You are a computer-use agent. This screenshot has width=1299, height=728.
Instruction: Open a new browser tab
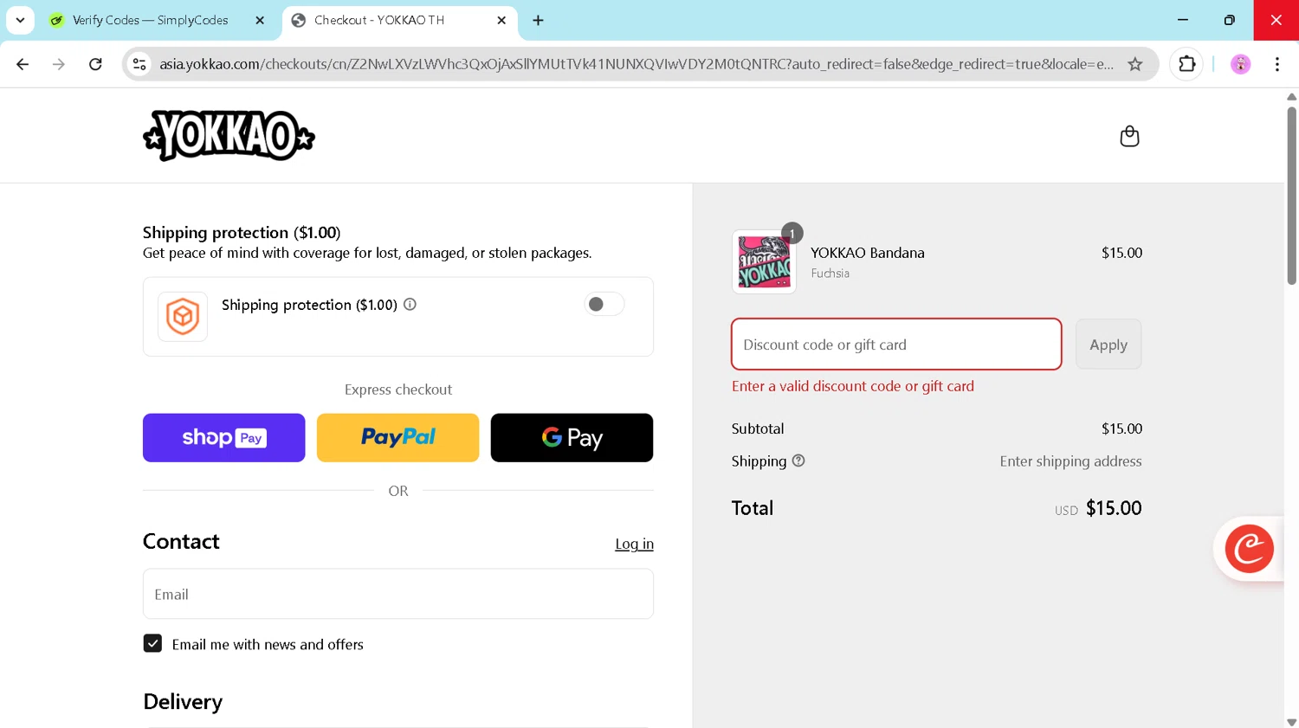538,20
